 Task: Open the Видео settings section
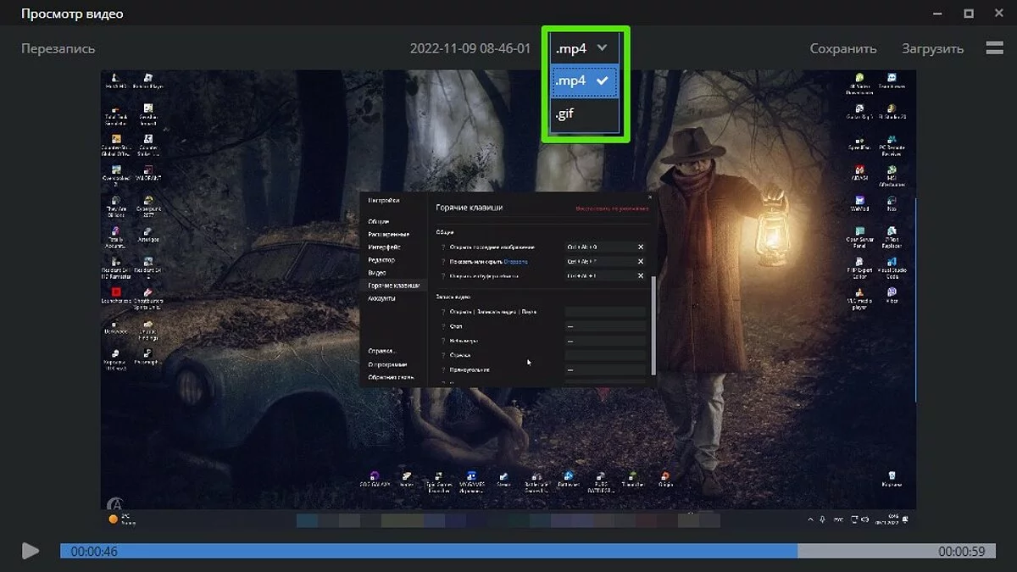377,273
